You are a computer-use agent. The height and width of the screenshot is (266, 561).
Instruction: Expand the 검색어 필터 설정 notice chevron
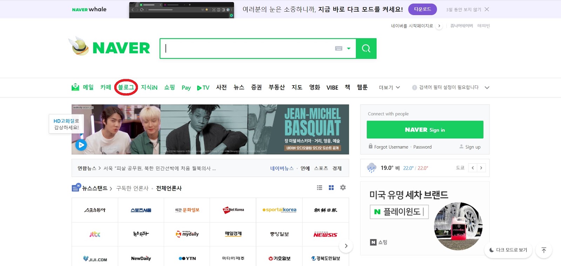pos(487,88)
